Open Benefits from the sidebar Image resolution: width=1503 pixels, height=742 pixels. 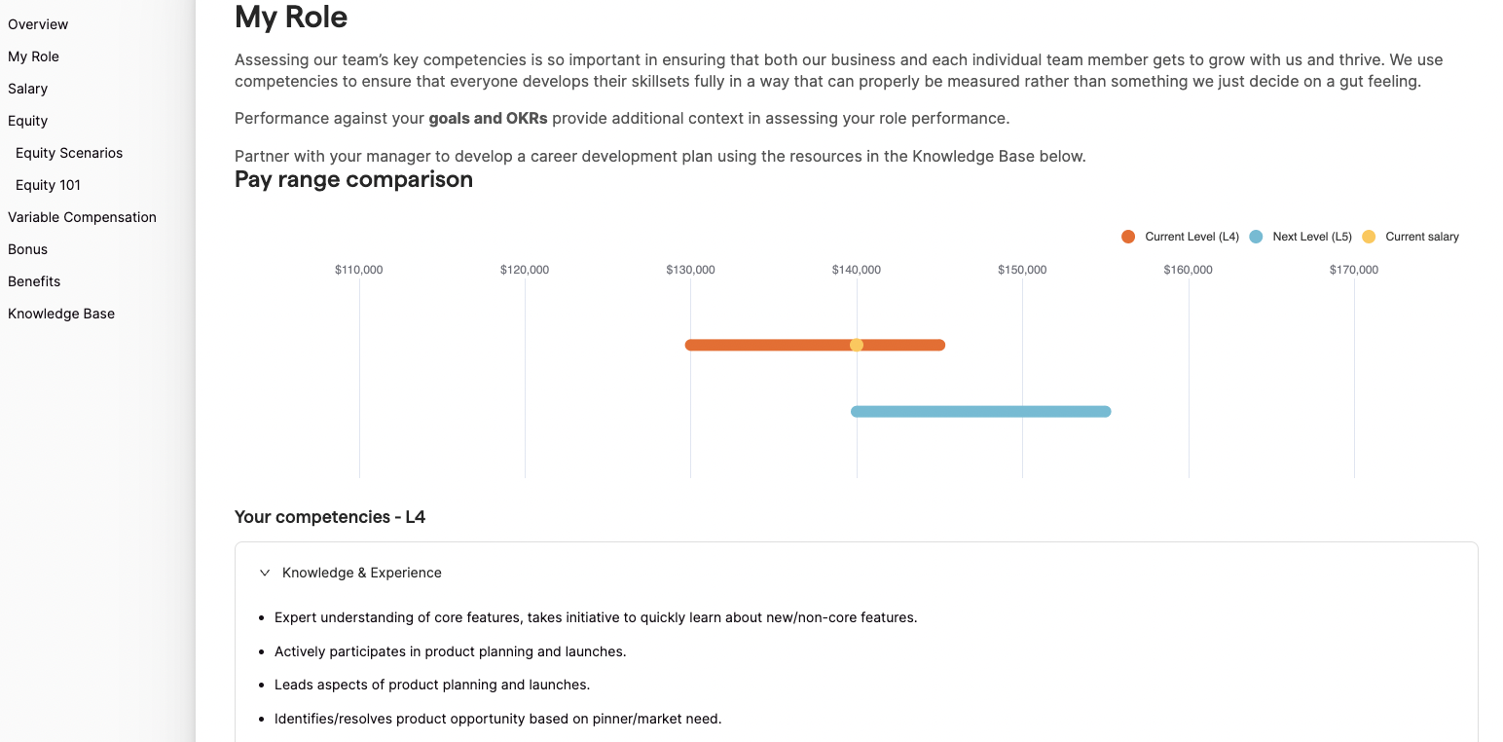pos(34,281)
